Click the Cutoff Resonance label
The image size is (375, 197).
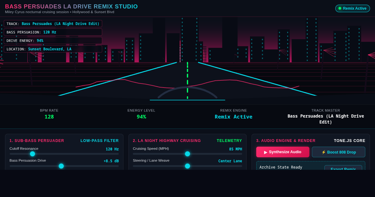pos(24,149)
